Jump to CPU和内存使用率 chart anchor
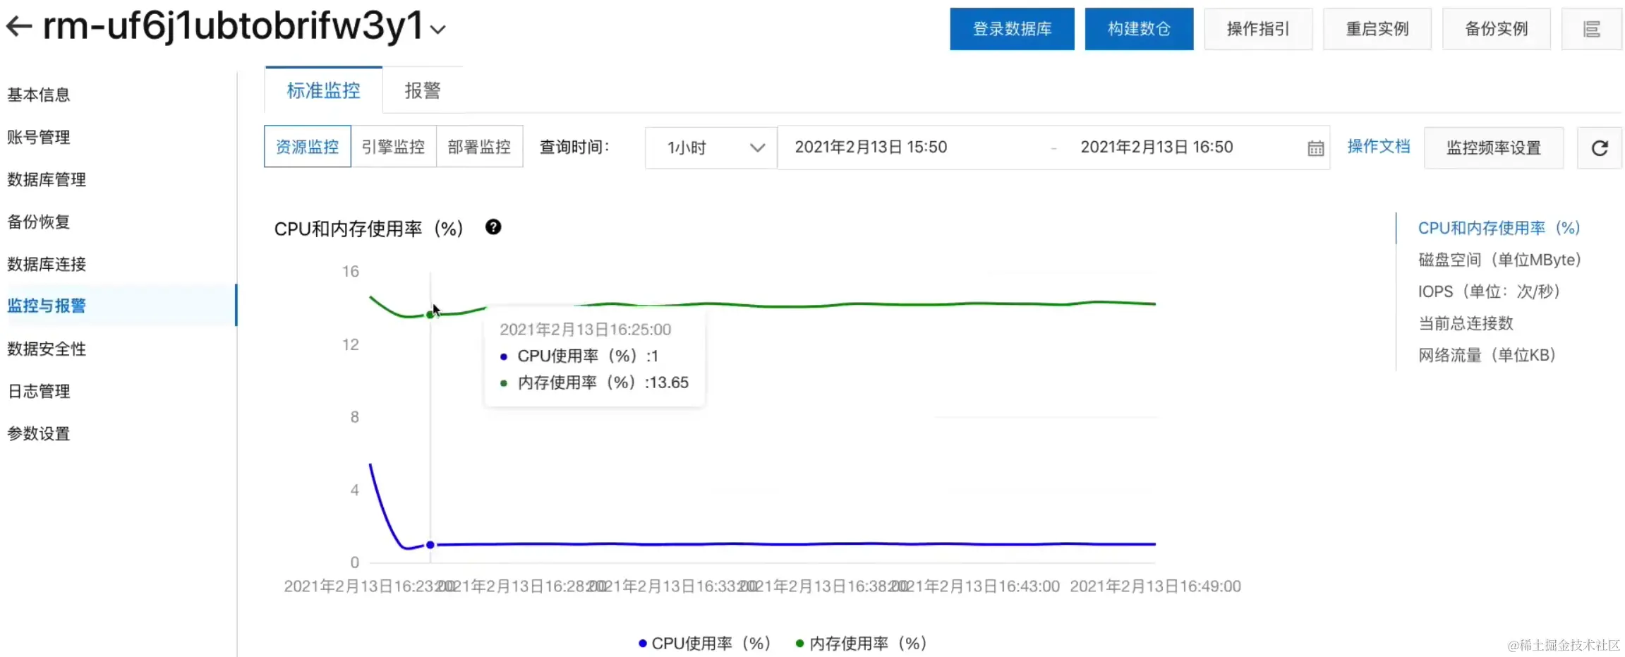 click(1499, 228)
